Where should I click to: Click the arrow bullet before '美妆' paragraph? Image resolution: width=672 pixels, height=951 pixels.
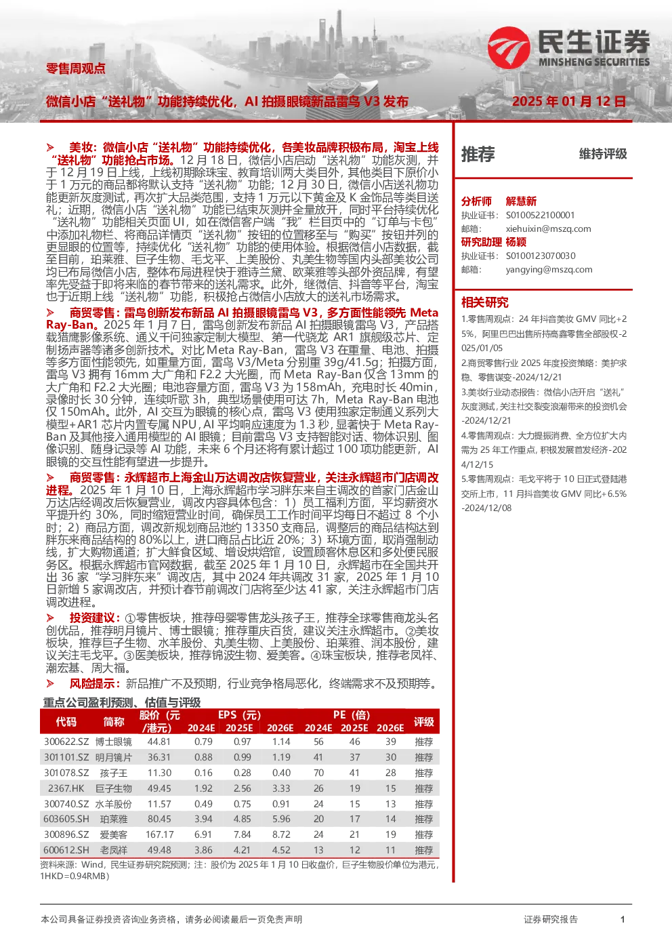tap(50, 147)
